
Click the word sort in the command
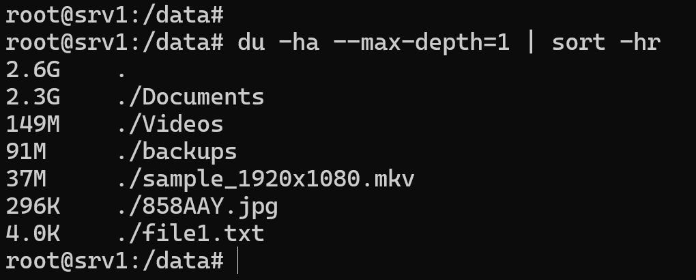pyautogui.click(x=578, y=42)
